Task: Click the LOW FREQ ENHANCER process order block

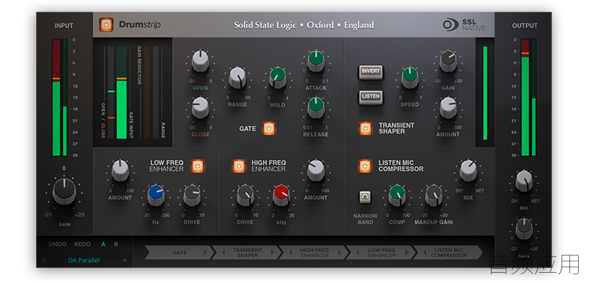Action: point(381,252)
